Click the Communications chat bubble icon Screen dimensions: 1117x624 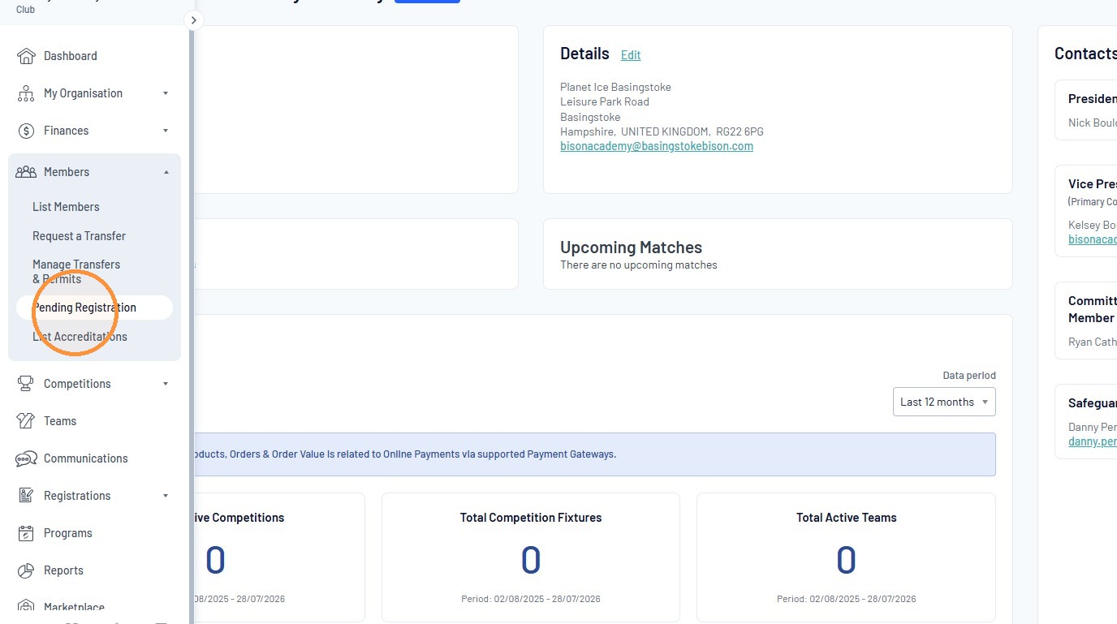click(x=26, y=458)
